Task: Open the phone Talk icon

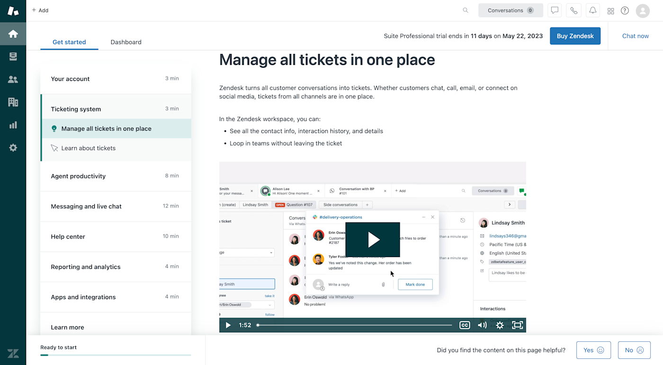Action: (573, 10)
